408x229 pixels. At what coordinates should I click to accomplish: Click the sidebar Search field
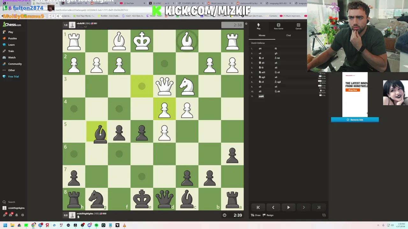(11, 202)
